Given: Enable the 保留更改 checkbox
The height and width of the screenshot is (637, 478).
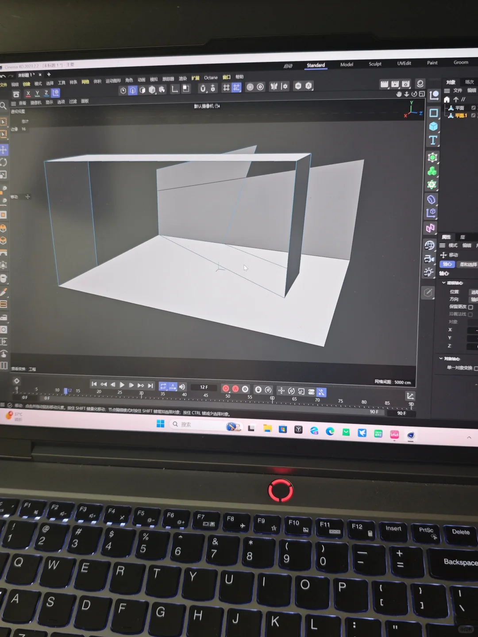Looking at the screenshot, I should pyautogui.click(x=470, y=307).
